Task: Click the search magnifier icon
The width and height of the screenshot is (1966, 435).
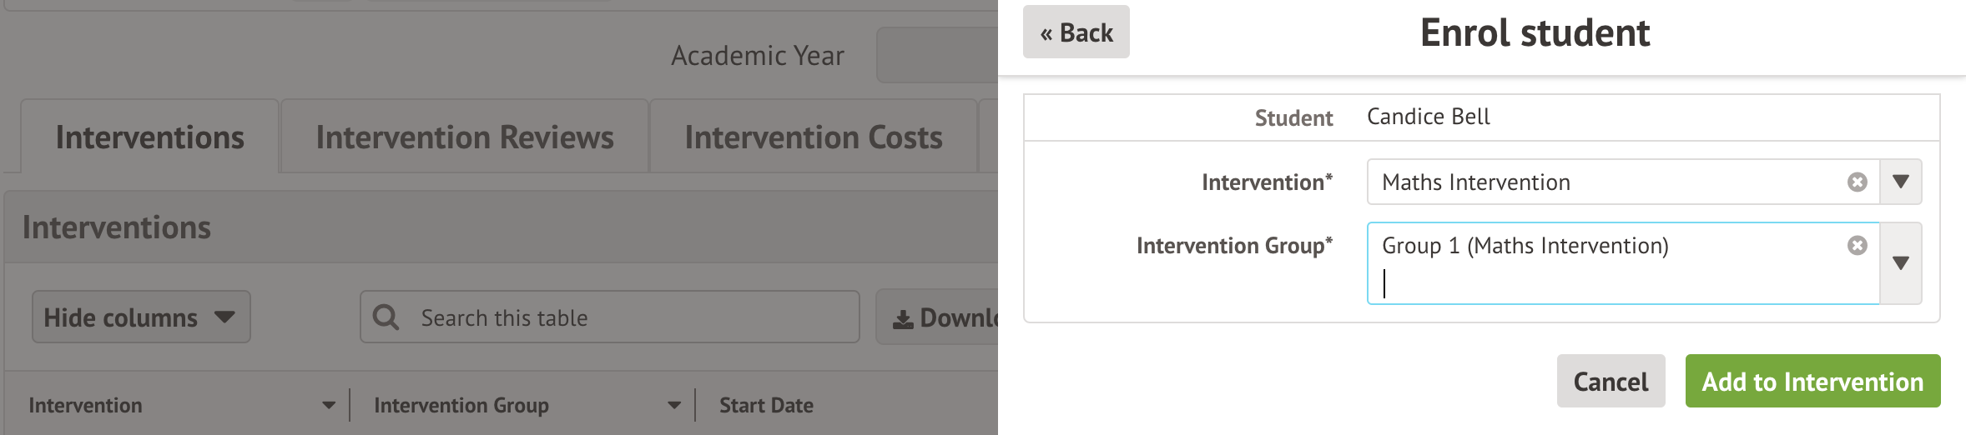Action: (x=386, y=317)
